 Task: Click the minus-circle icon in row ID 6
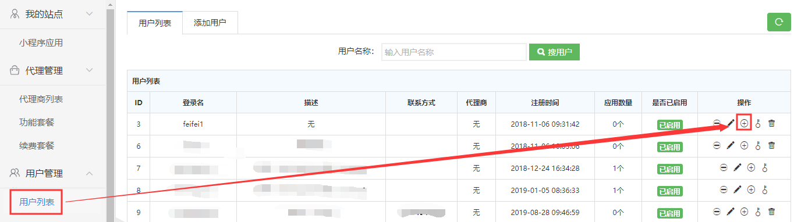pyautogui.click(x=717, y=145)
